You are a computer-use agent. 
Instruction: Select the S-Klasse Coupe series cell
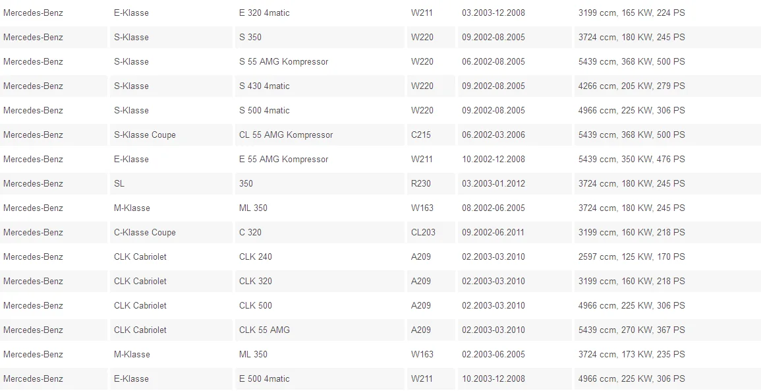(171, 135)
